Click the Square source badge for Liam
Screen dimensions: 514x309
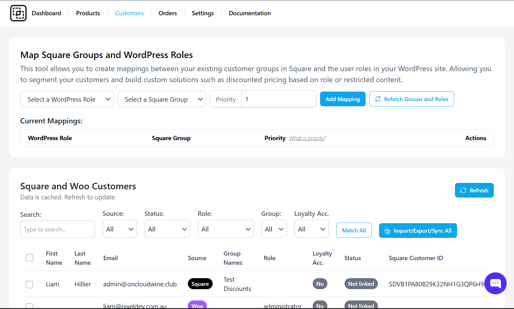pyautogui.click(x=200, y=284)
